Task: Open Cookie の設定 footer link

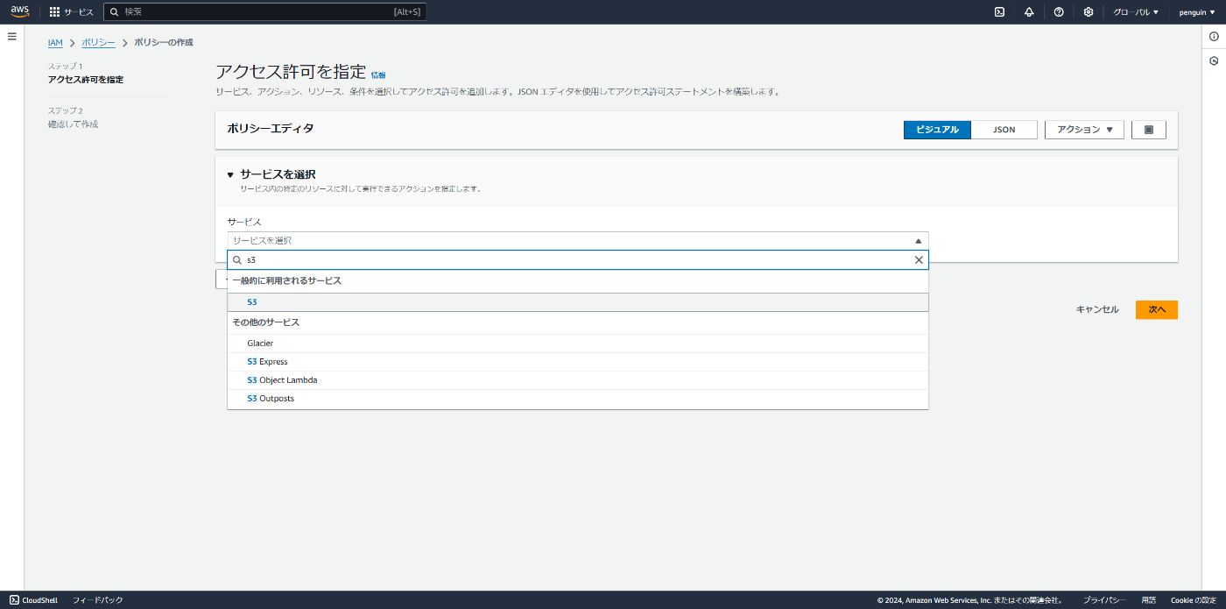Action: tap(1194, 600)
